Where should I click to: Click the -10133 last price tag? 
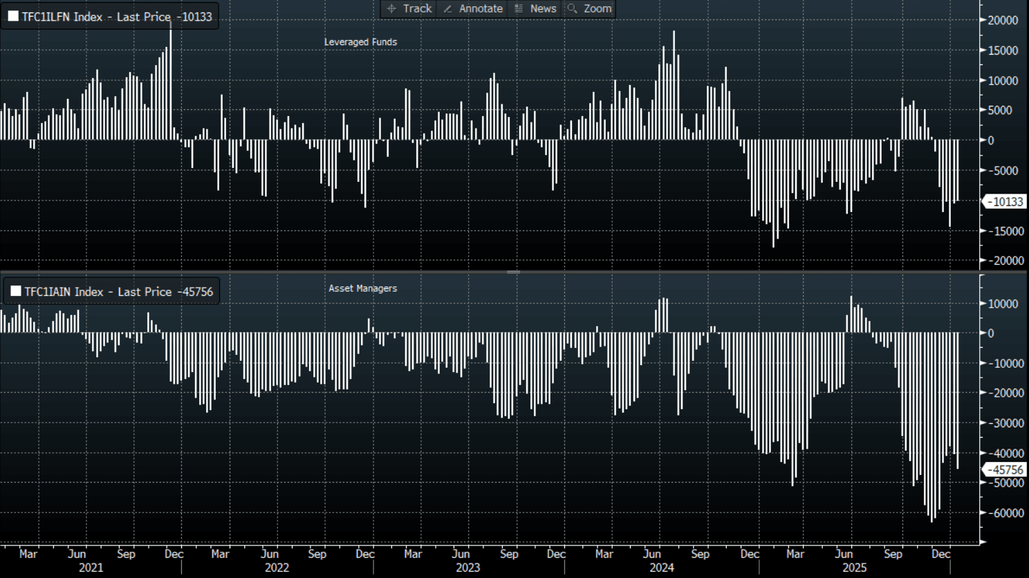tap(1005, 202)
